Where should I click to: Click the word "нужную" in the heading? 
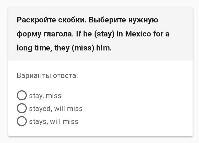coord(143,20)
